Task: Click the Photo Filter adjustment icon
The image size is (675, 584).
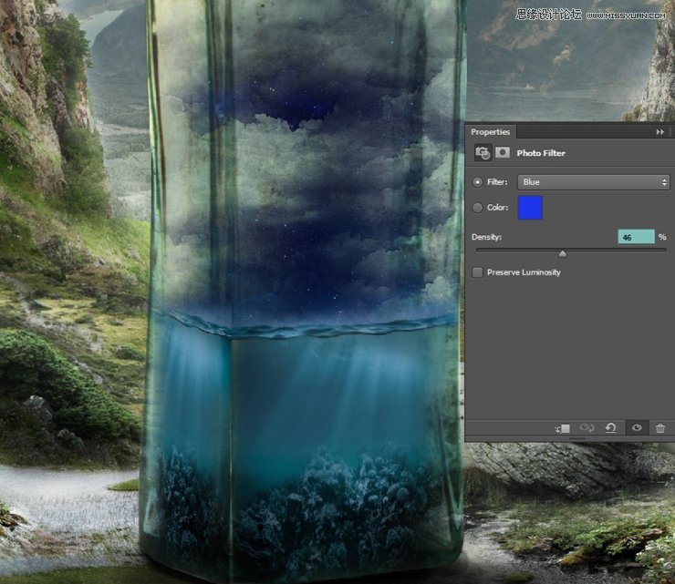Action: (x=483, y=153)
